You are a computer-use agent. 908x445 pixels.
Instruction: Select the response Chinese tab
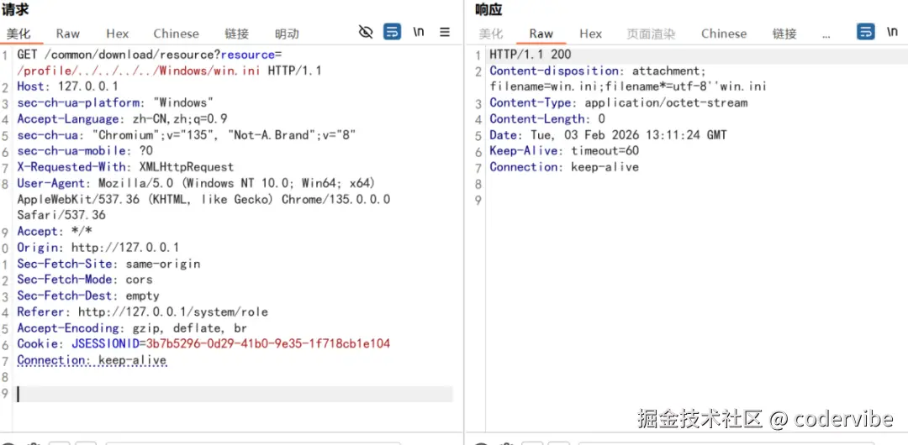[724, 34]
